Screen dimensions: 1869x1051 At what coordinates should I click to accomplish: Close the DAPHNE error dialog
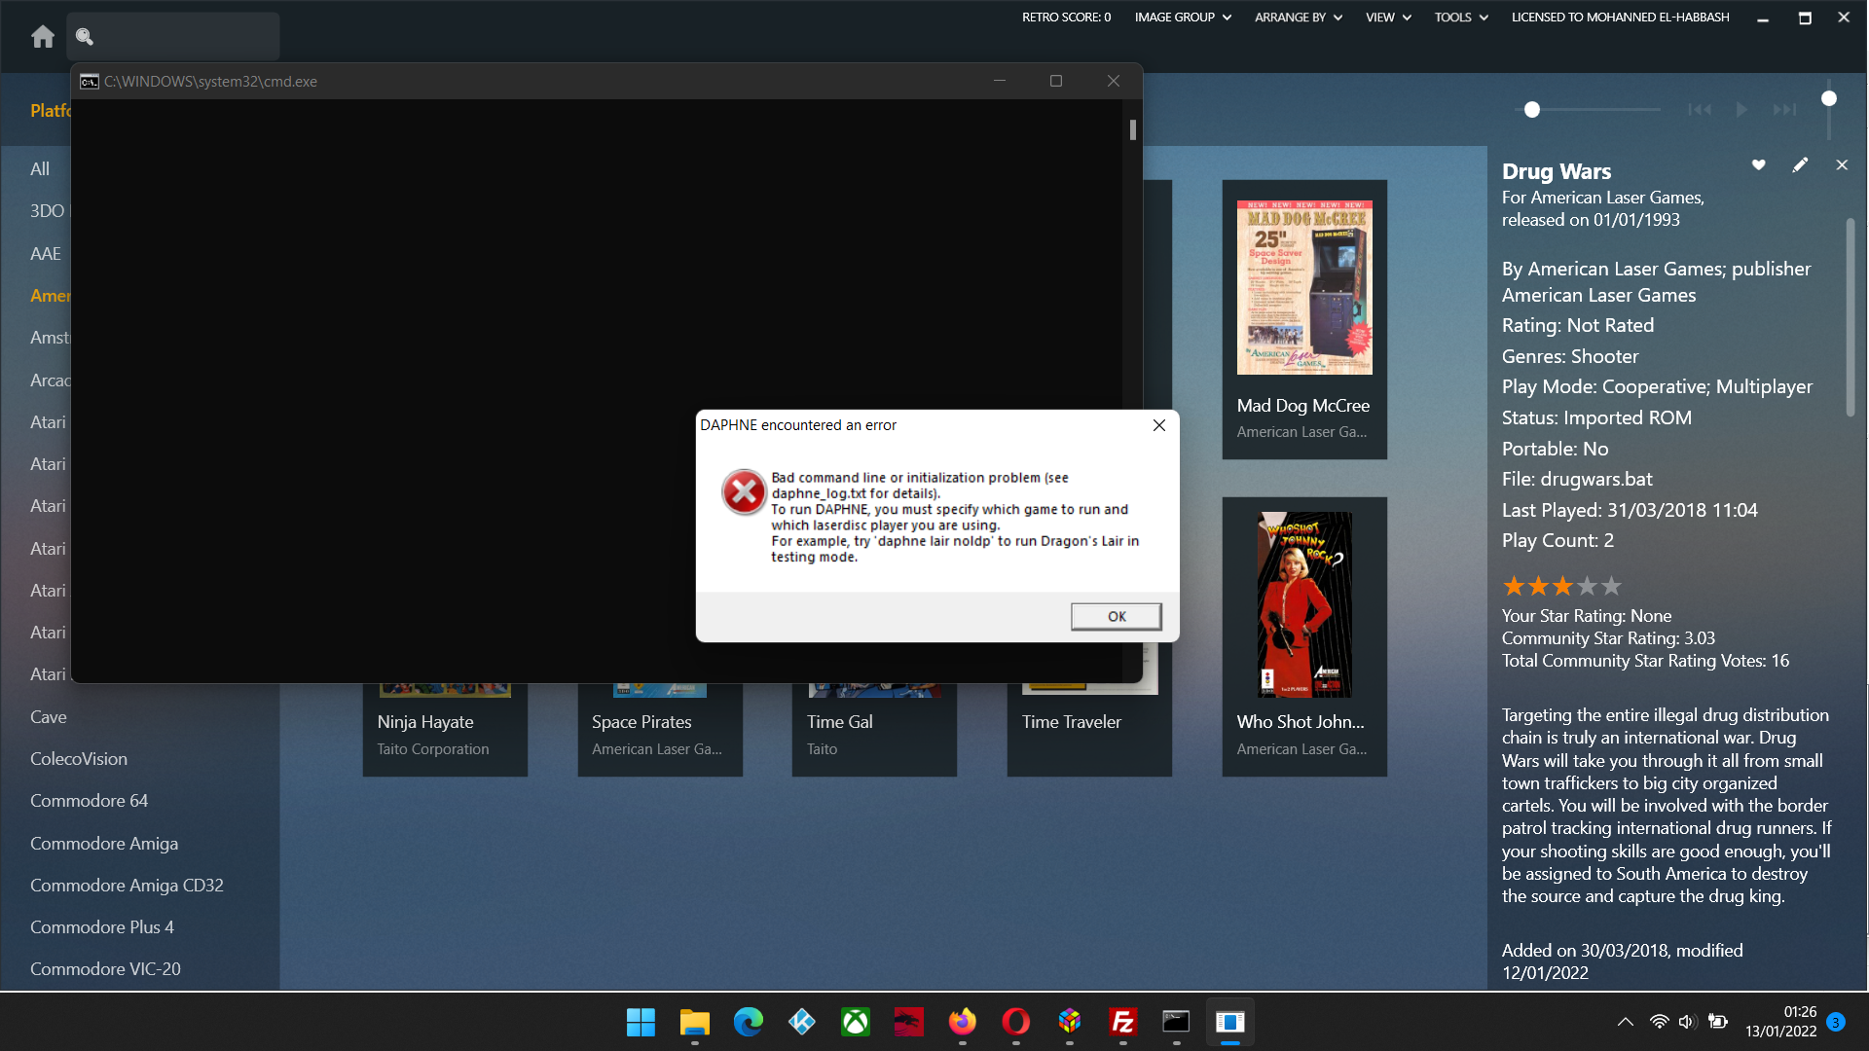1158,425
